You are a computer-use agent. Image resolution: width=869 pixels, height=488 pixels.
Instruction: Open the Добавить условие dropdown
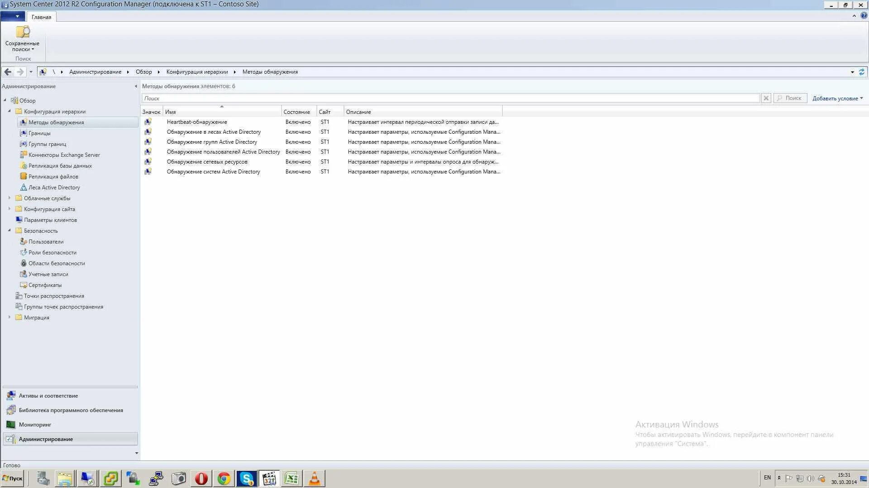pos(837,98)
